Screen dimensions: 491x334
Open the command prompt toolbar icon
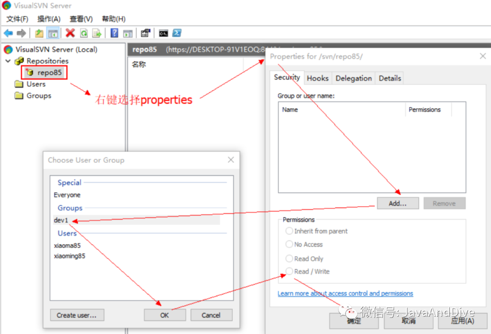point(164,33)
